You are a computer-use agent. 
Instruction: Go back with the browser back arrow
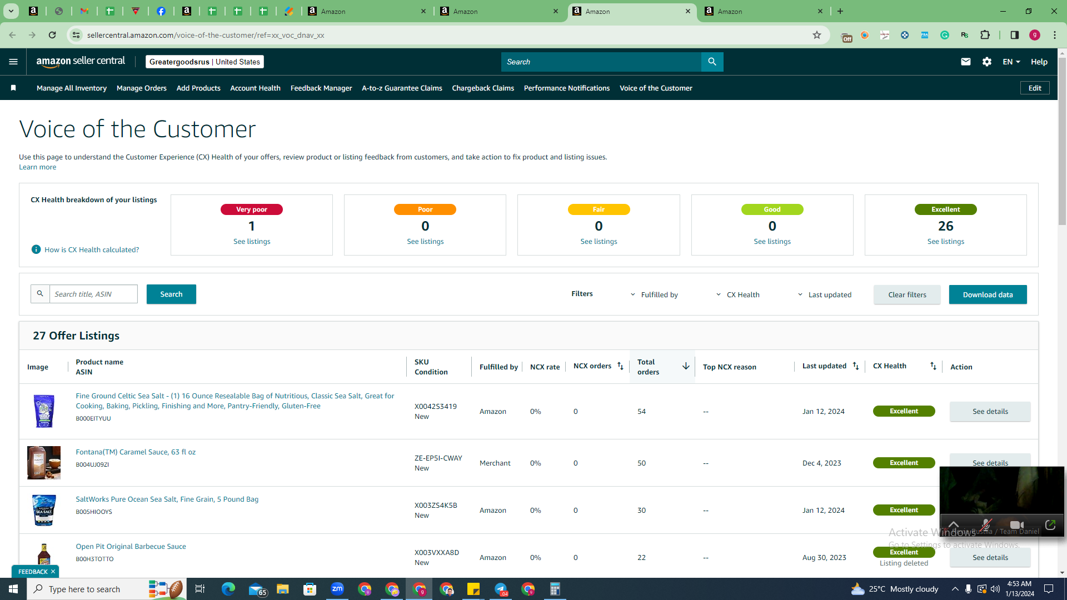tap(12, 35)
